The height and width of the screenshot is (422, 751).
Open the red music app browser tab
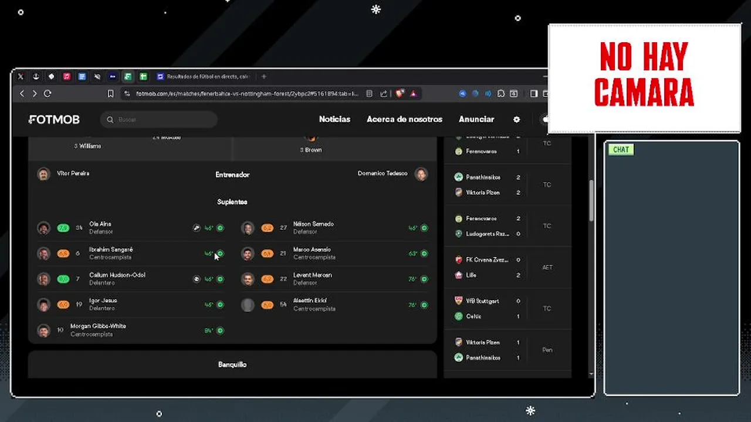pyautogui.click(x=67, y=77)
